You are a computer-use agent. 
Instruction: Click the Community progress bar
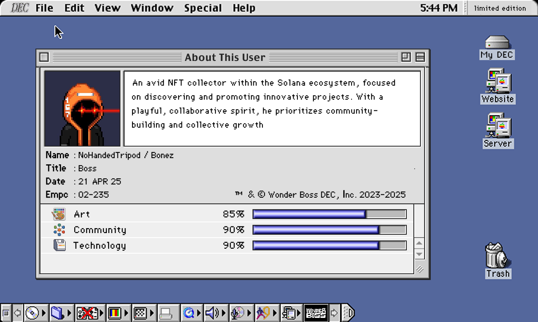330,230
